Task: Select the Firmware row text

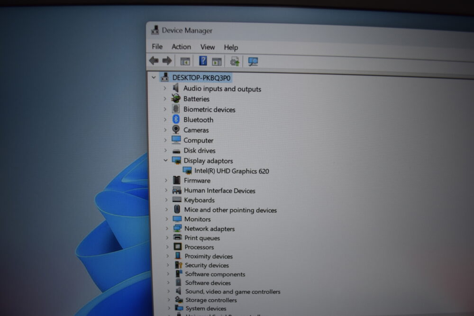Action: [x=197, y=181]
